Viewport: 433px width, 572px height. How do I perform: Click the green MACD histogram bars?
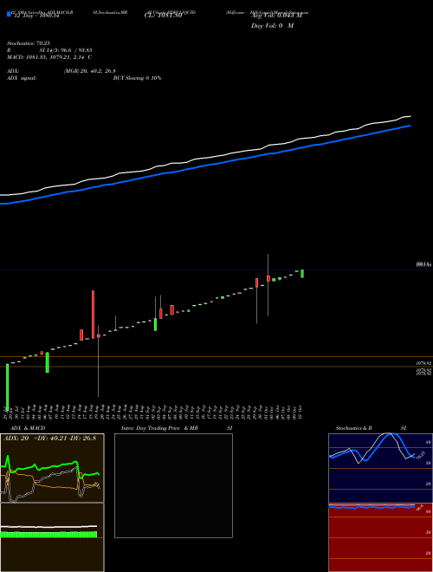click(48, 535)
